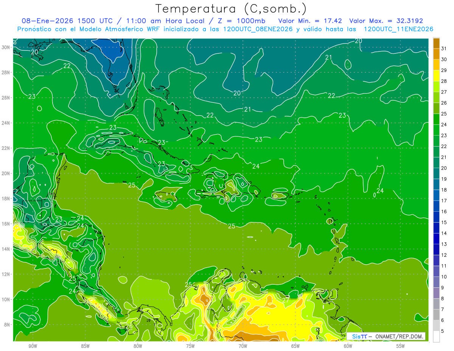Click the legend value 27
The height and width of the screenshot is (351, 454).
click(444, 92)
